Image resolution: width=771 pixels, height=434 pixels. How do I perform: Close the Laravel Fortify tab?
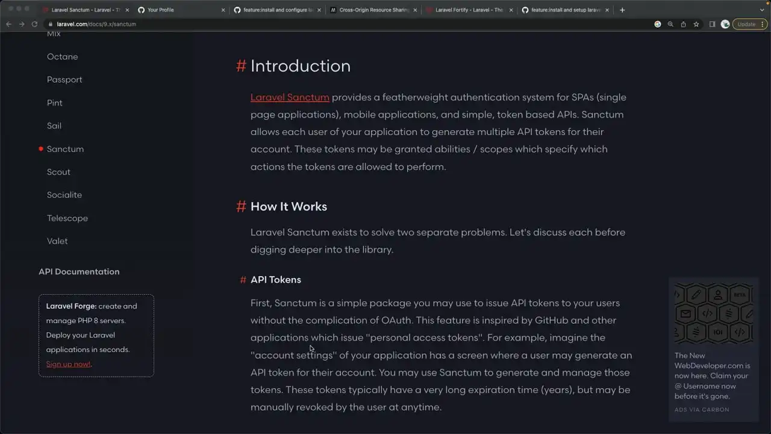(x=511, y=10)
